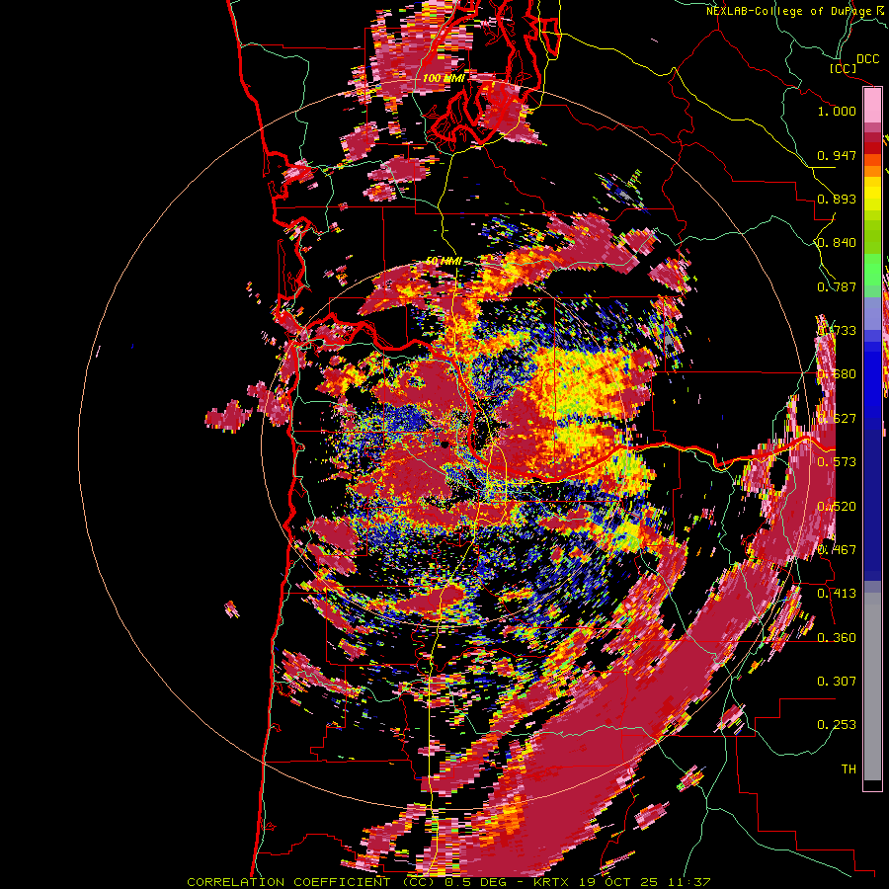The image size is (889, 889).
Task: Pick the gray segment of the color bar
Action: [x=872, y=687]
